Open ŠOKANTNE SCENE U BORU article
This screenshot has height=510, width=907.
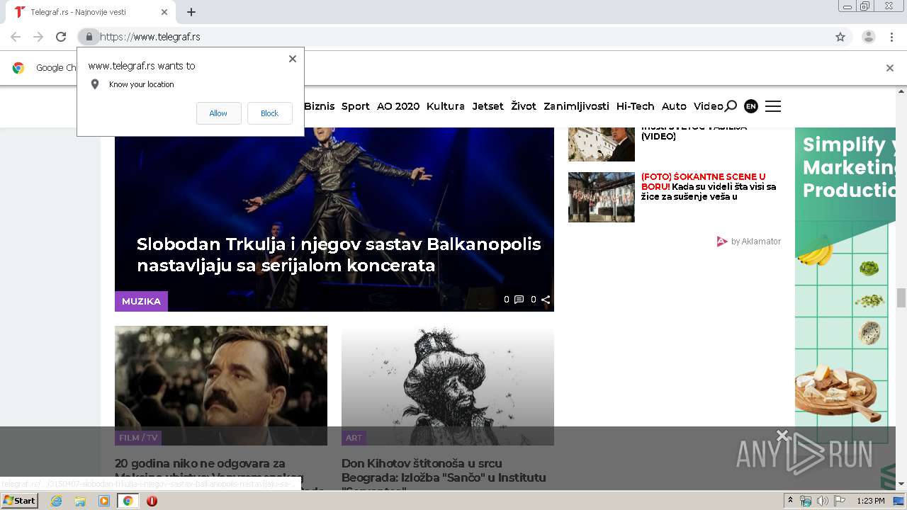709,186
